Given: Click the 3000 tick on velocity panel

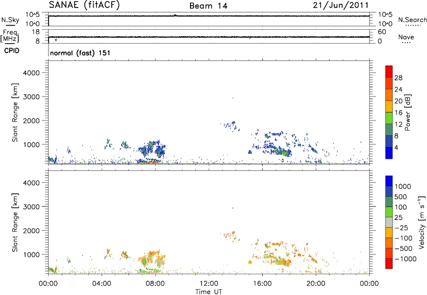Looking at the screenshot, I should (31, 207).
